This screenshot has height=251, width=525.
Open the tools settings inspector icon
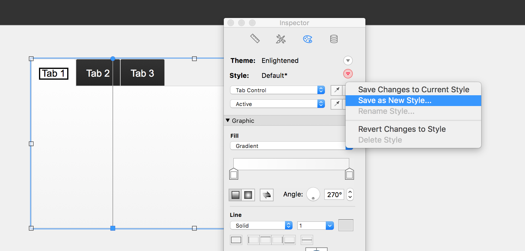tap(281, 39)
